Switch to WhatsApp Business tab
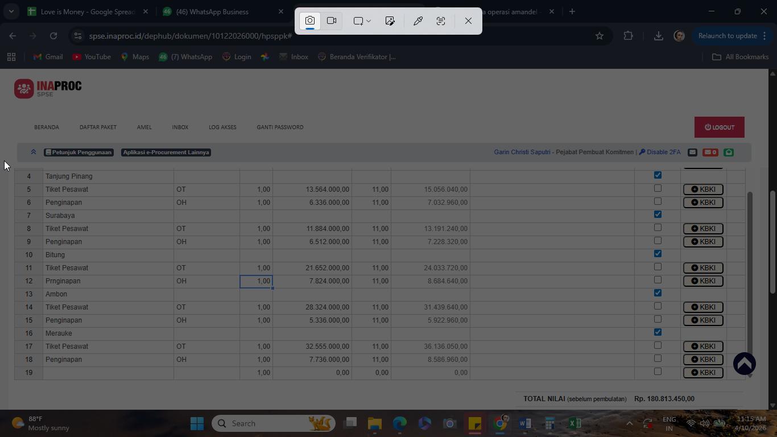Image resolution: width=777 pixels, height=437 pixels. [224, 11]
